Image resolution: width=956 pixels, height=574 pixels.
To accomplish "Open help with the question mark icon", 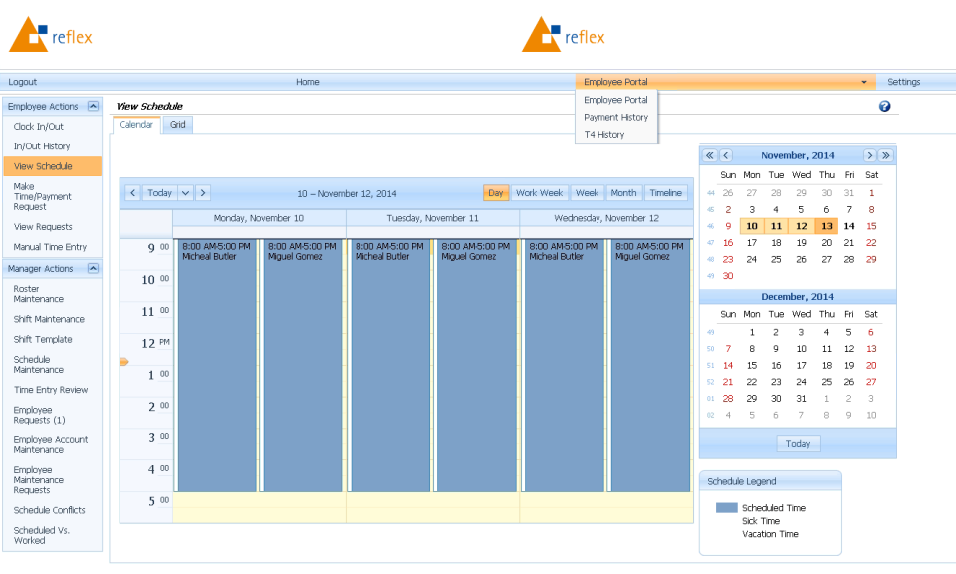I will click(x=884, y=106).
